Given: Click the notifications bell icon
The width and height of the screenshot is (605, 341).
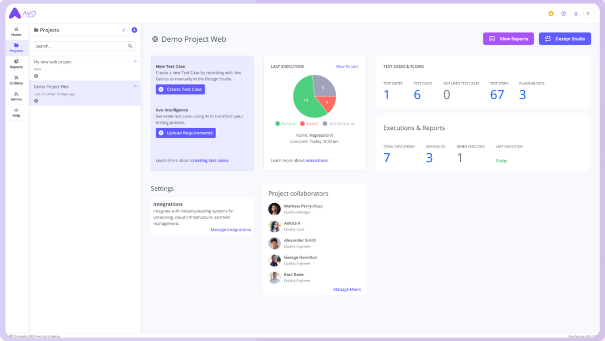Looking at the screenshot, I should coord(576,14).
